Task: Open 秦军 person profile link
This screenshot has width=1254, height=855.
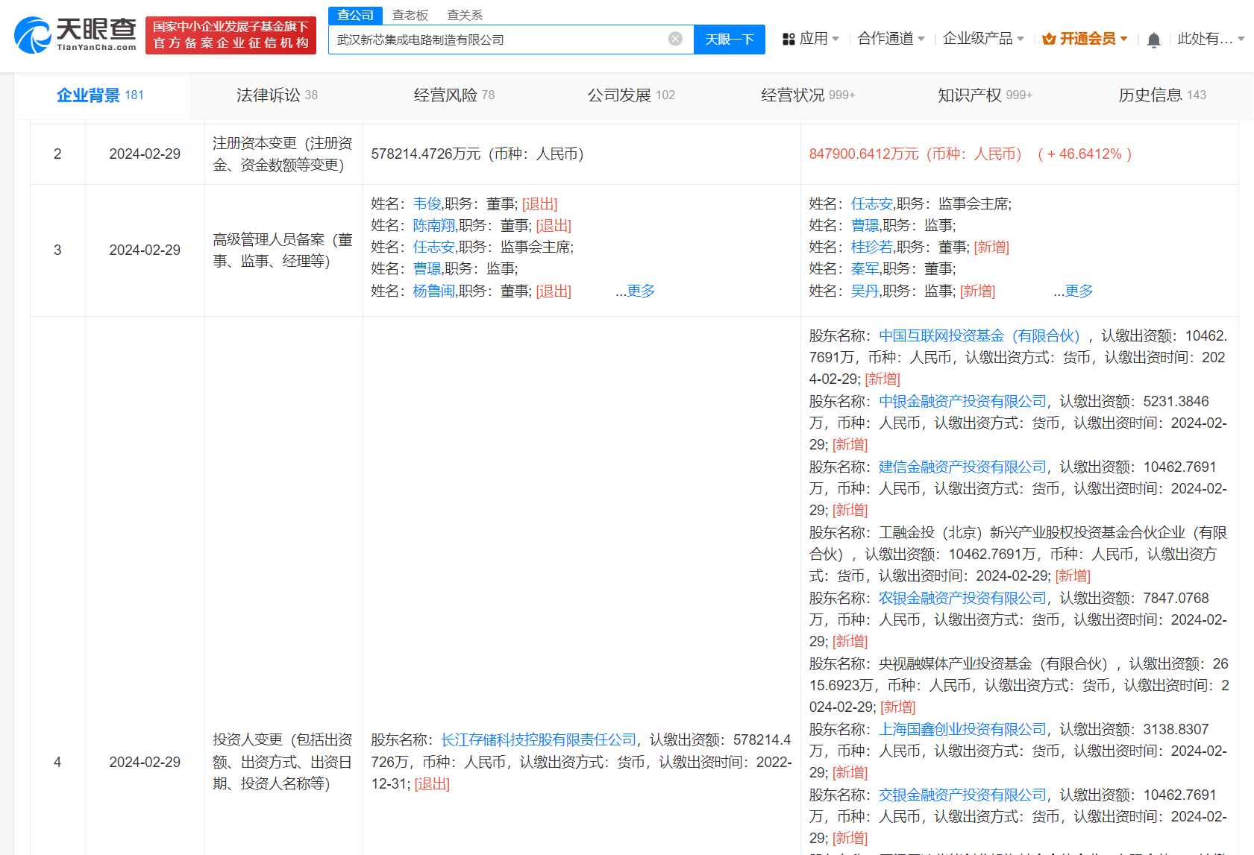Action: click(865, 269)
